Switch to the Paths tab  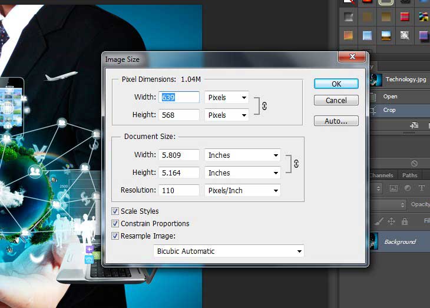410,175
